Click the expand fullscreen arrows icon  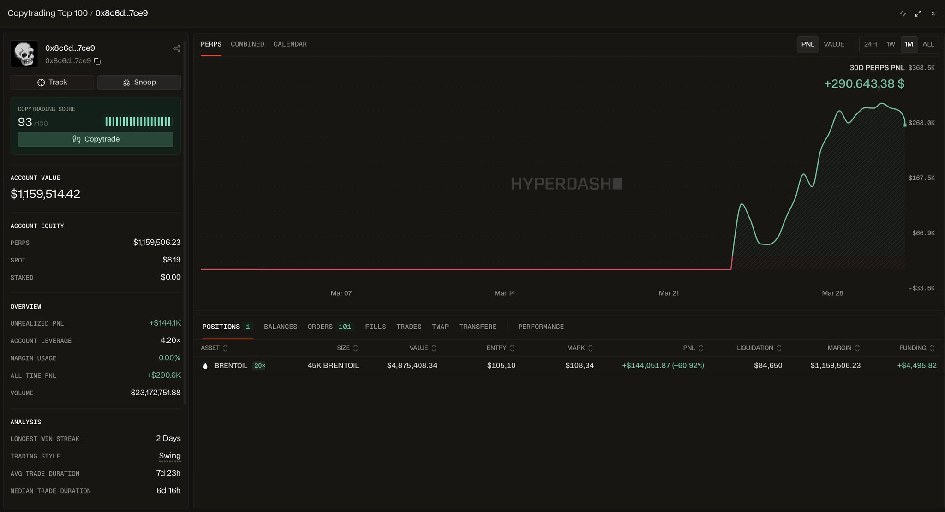[918, 13]
